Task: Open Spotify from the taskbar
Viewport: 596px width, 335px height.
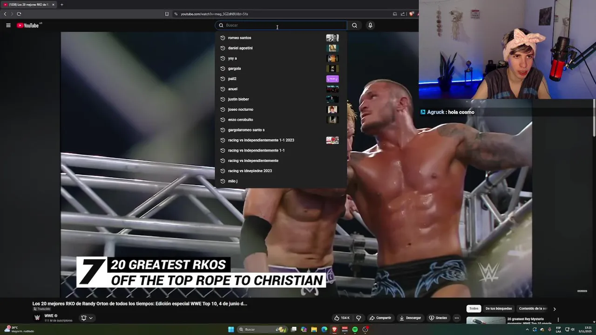Action: point(355,329)
